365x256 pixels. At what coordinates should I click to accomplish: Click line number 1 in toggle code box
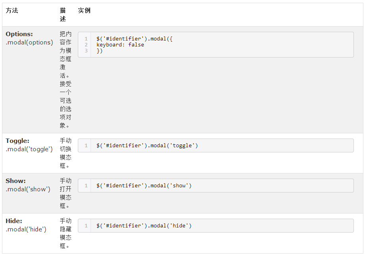coord(86,146)
